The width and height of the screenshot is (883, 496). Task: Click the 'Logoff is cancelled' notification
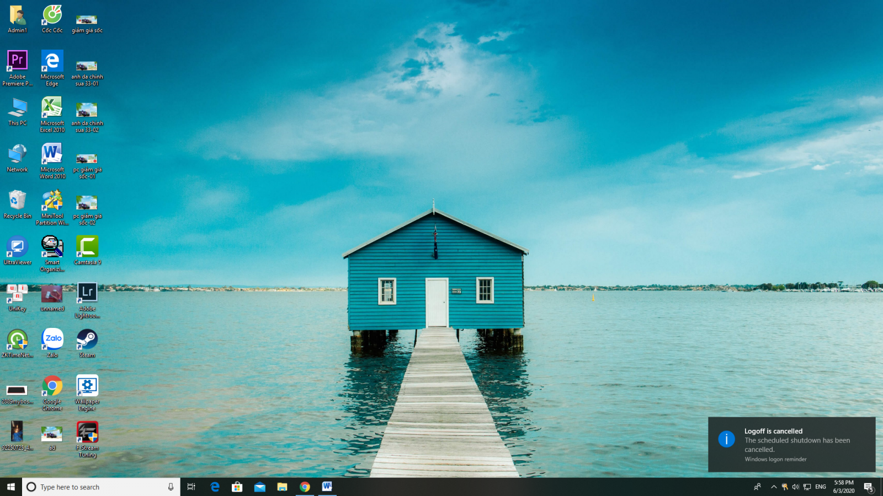pyautogui.click(x=791, y=444)
